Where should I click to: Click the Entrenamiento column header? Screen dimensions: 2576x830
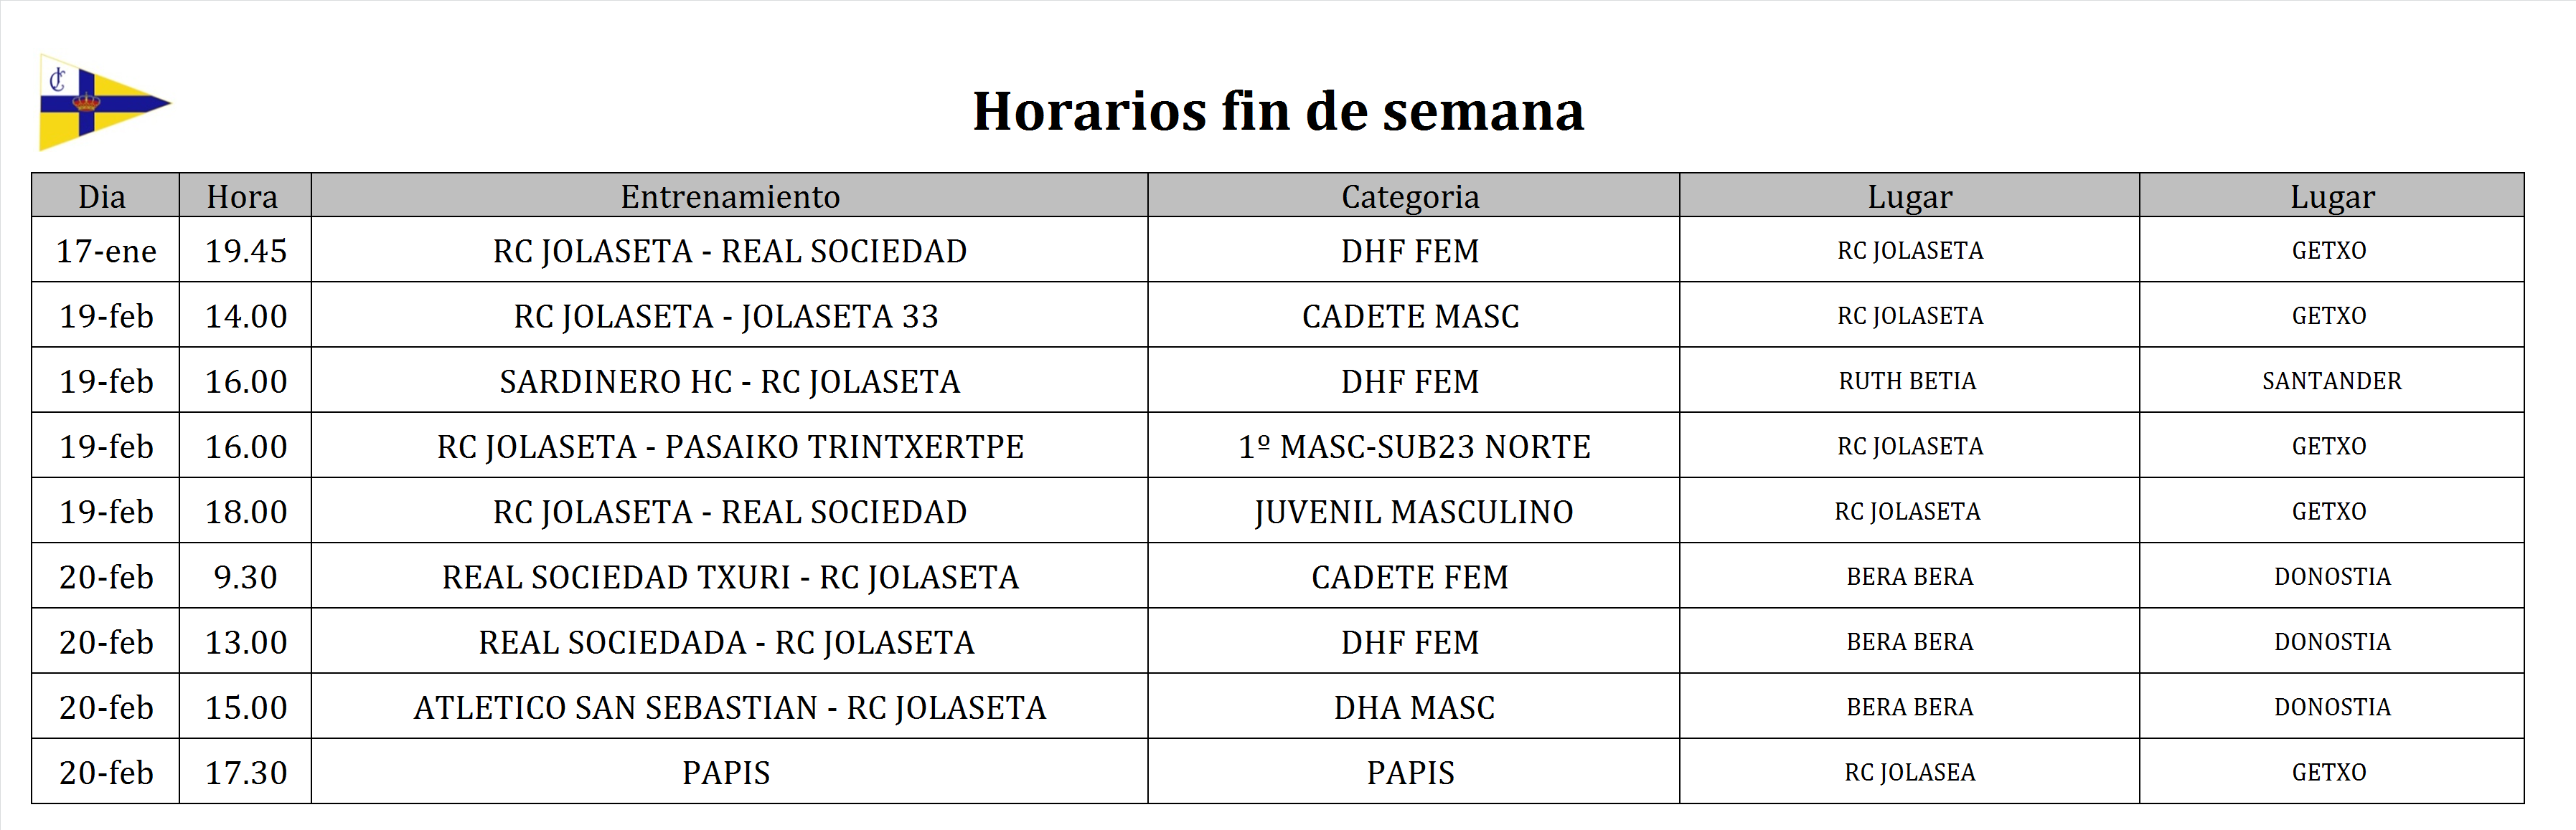coord(729,197)
